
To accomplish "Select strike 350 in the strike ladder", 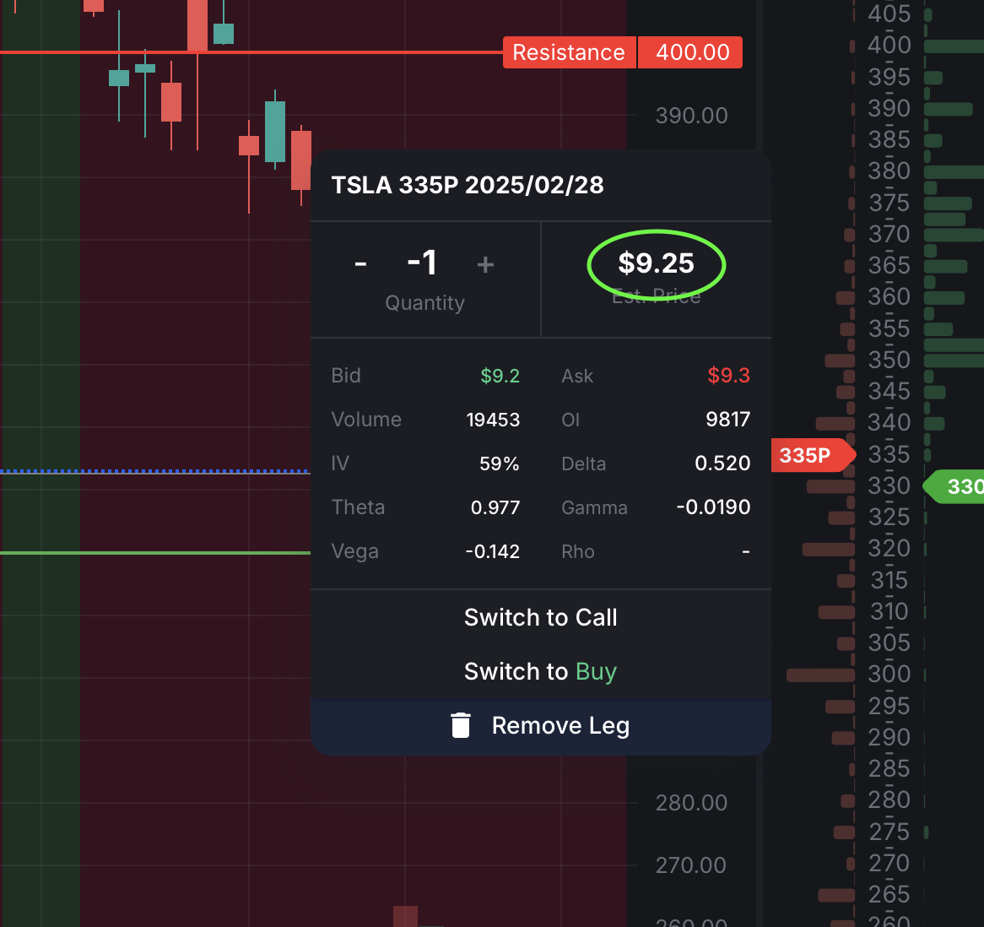I will (889, 360).
